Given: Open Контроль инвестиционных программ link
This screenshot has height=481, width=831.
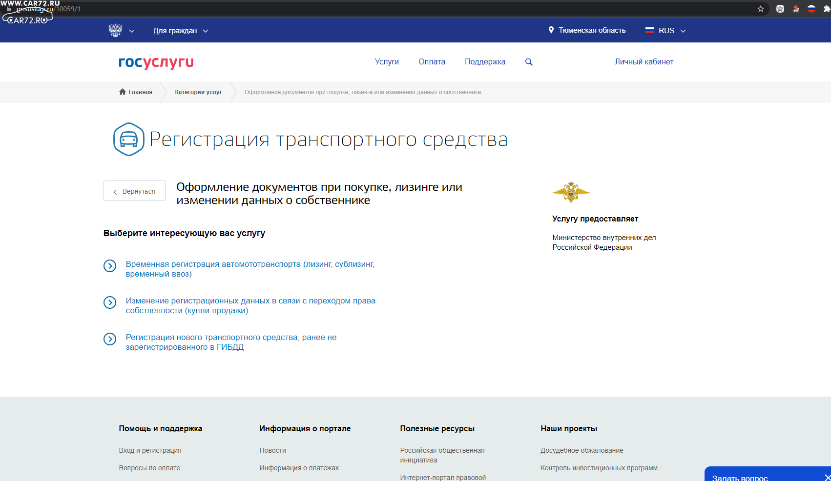Looking at the screenshot, I should point(599,468).
